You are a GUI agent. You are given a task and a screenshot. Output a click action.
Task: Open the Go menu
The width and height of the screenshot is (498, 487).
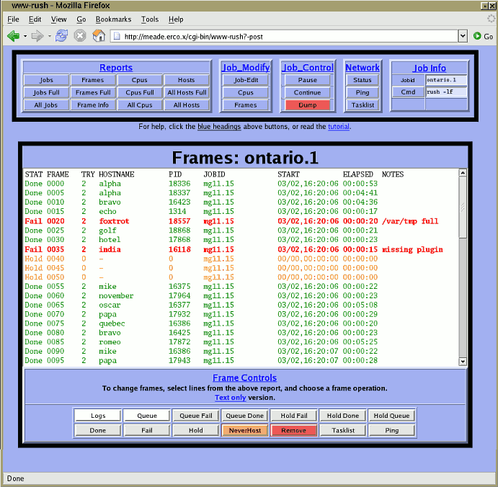coord(81,19)
